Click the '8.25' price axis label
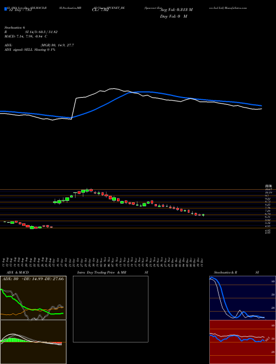The image size is (276, 364). (268, 205)
